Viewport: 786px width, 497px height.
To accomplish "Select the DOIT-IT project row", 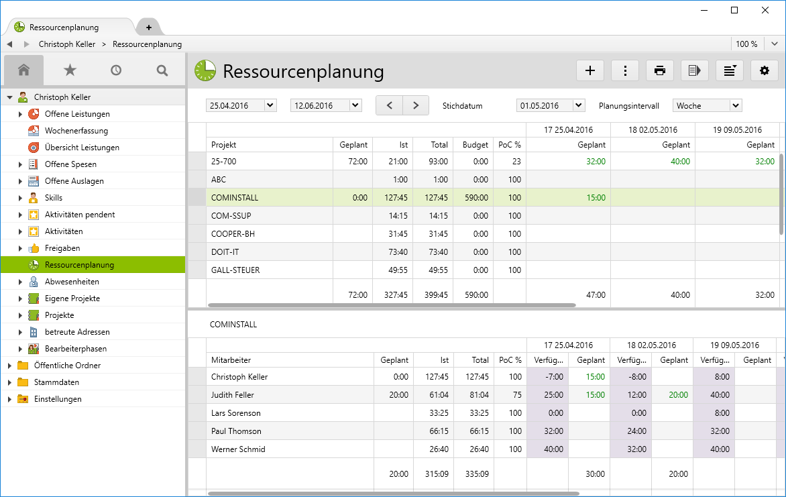I will pyautogui.click(x=226, y=252).
